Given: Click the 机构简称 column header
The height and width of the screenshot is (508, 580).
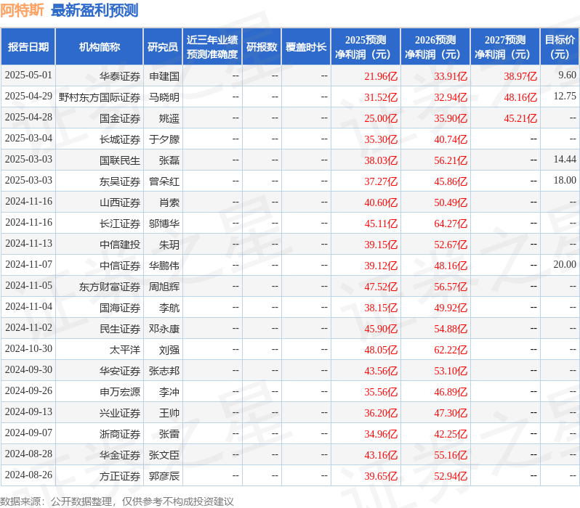Looking at the screenshot, I should [99, 47].
